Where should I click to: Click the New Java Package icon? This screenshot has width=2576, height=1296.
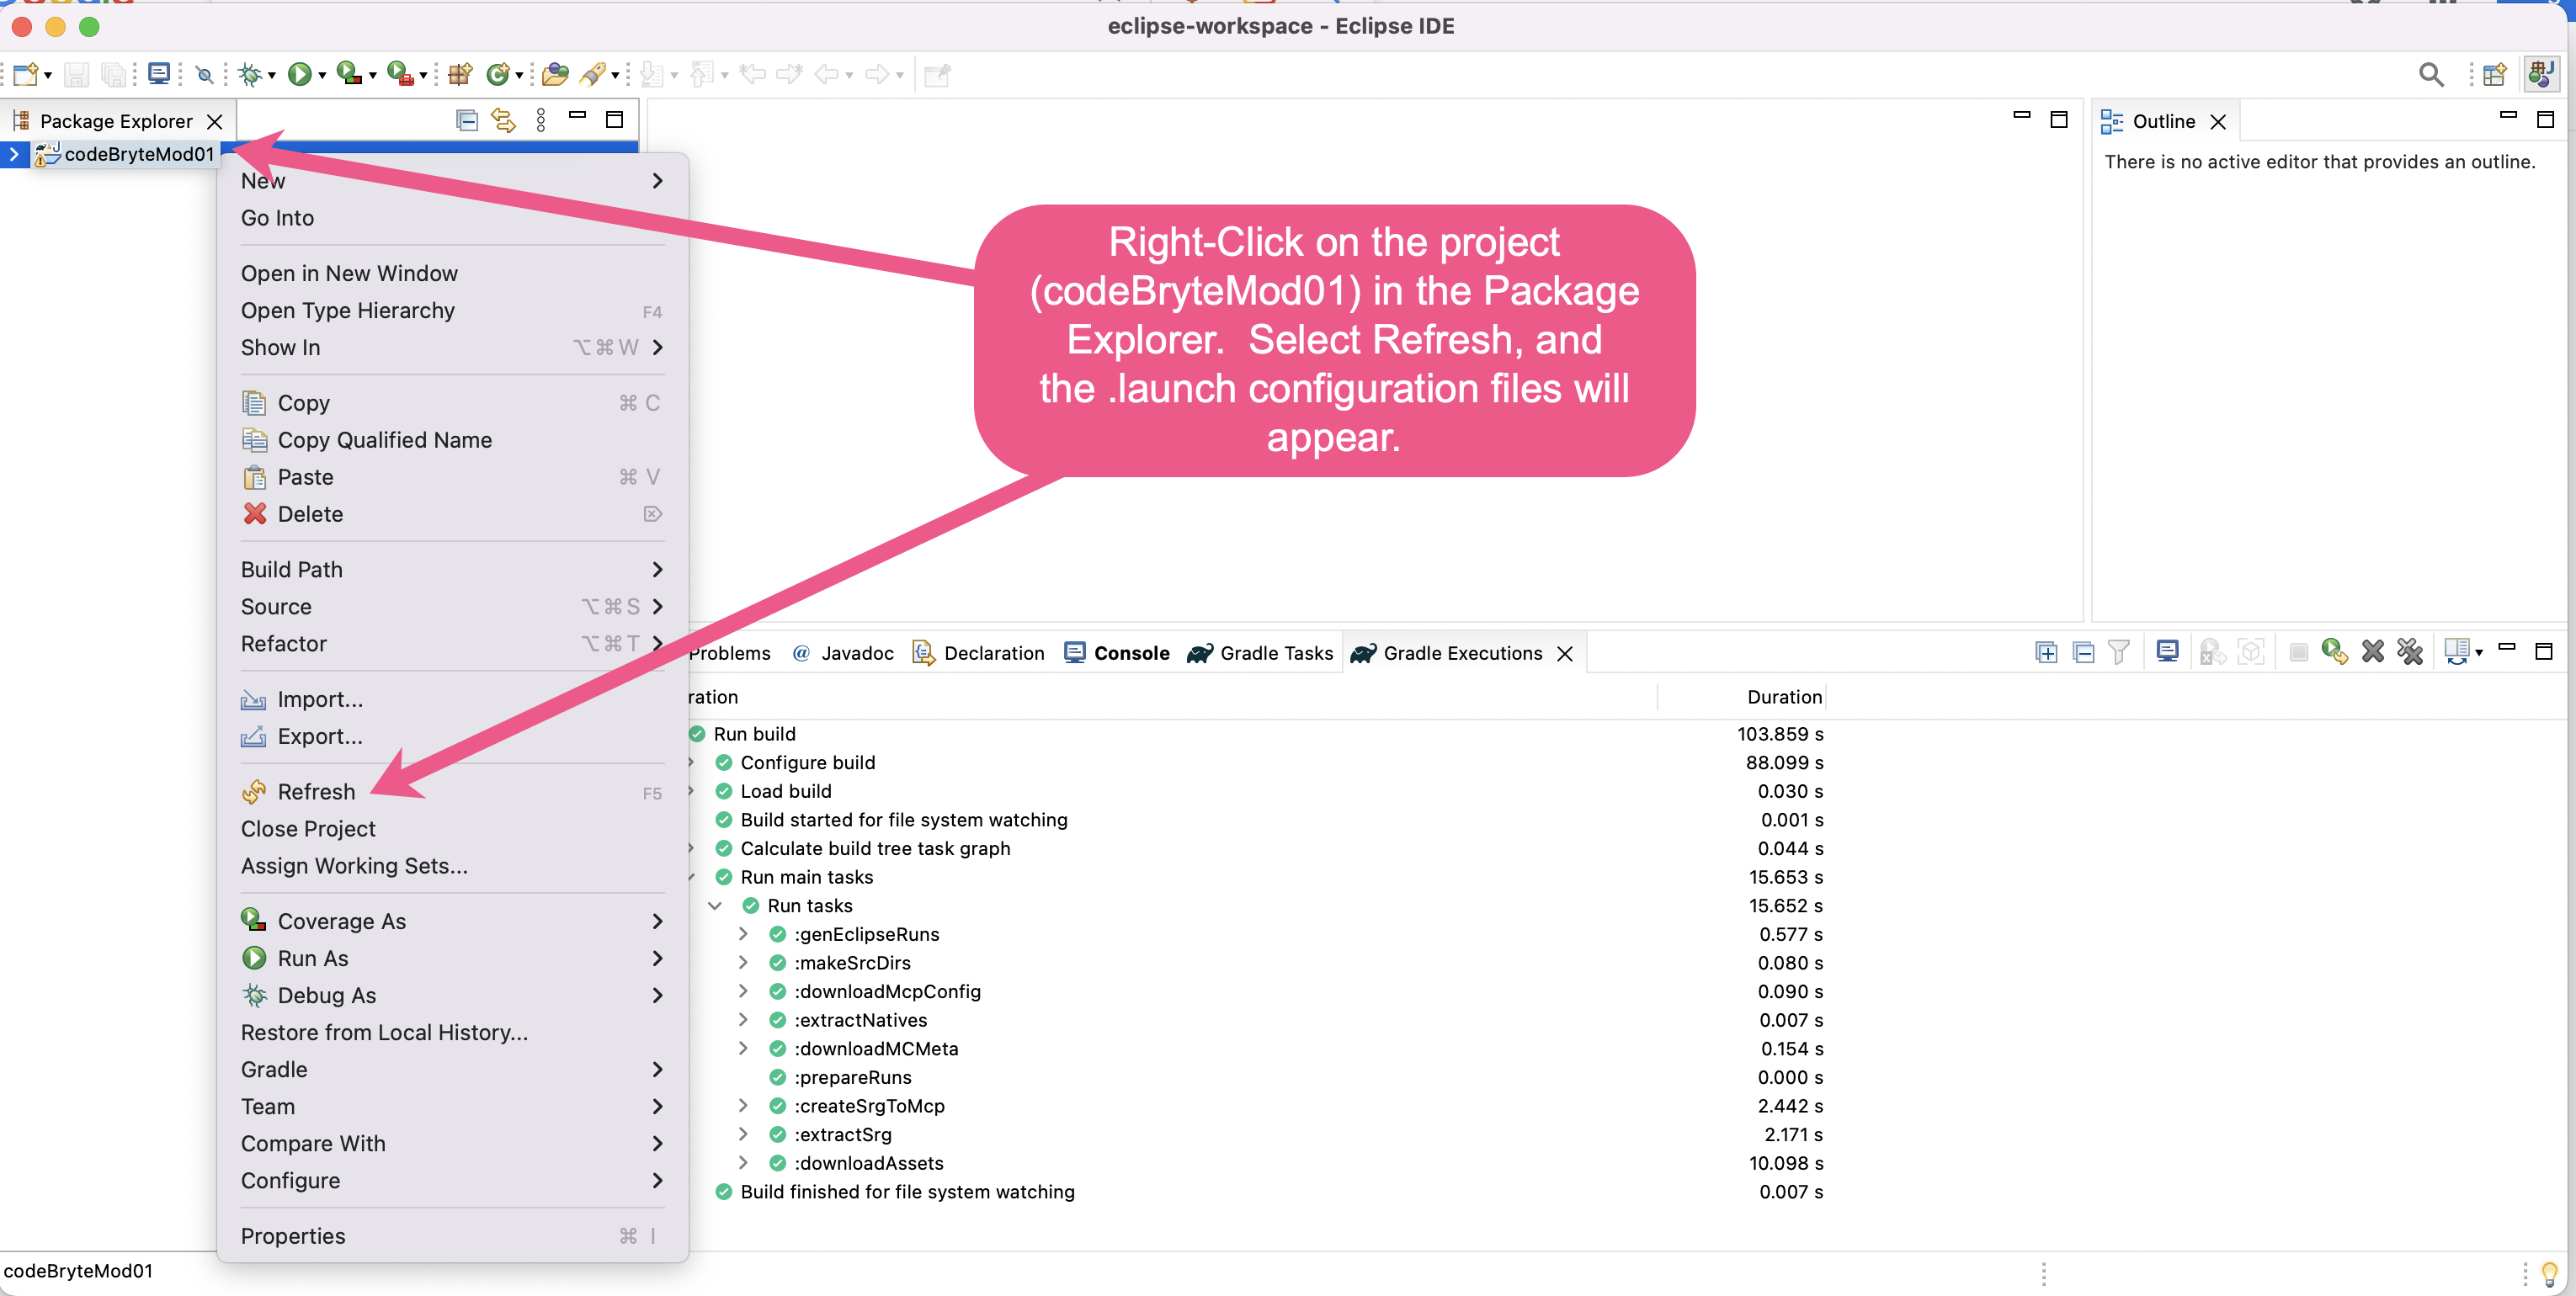pos(459,74)
